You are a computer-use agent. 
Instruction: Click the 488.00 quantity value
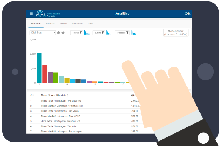tap(135, 121)
